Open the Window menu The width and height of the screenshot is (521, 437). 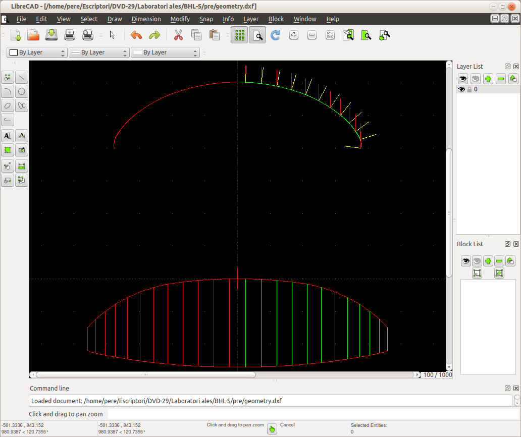305,19
